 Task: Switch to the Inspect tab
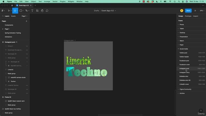pos(195,16)
